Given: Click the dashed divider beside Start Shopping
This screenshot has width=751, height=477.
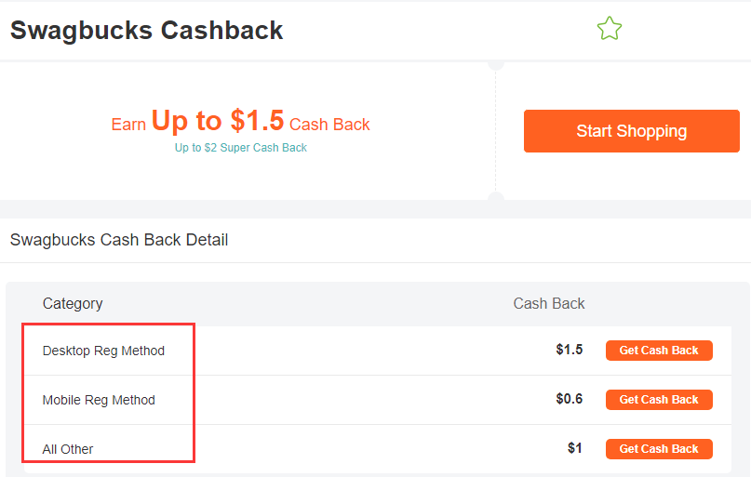Looking at the screenshot, I should pos(496,130).
